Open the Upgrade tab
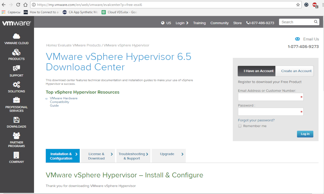324x194 pixels. 168,154
